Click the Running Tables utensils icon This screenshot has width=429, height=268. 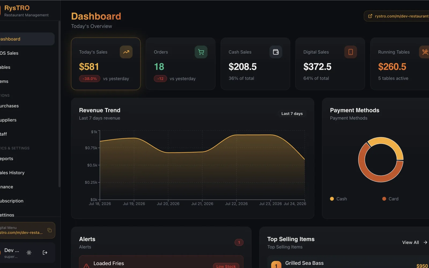425,52
